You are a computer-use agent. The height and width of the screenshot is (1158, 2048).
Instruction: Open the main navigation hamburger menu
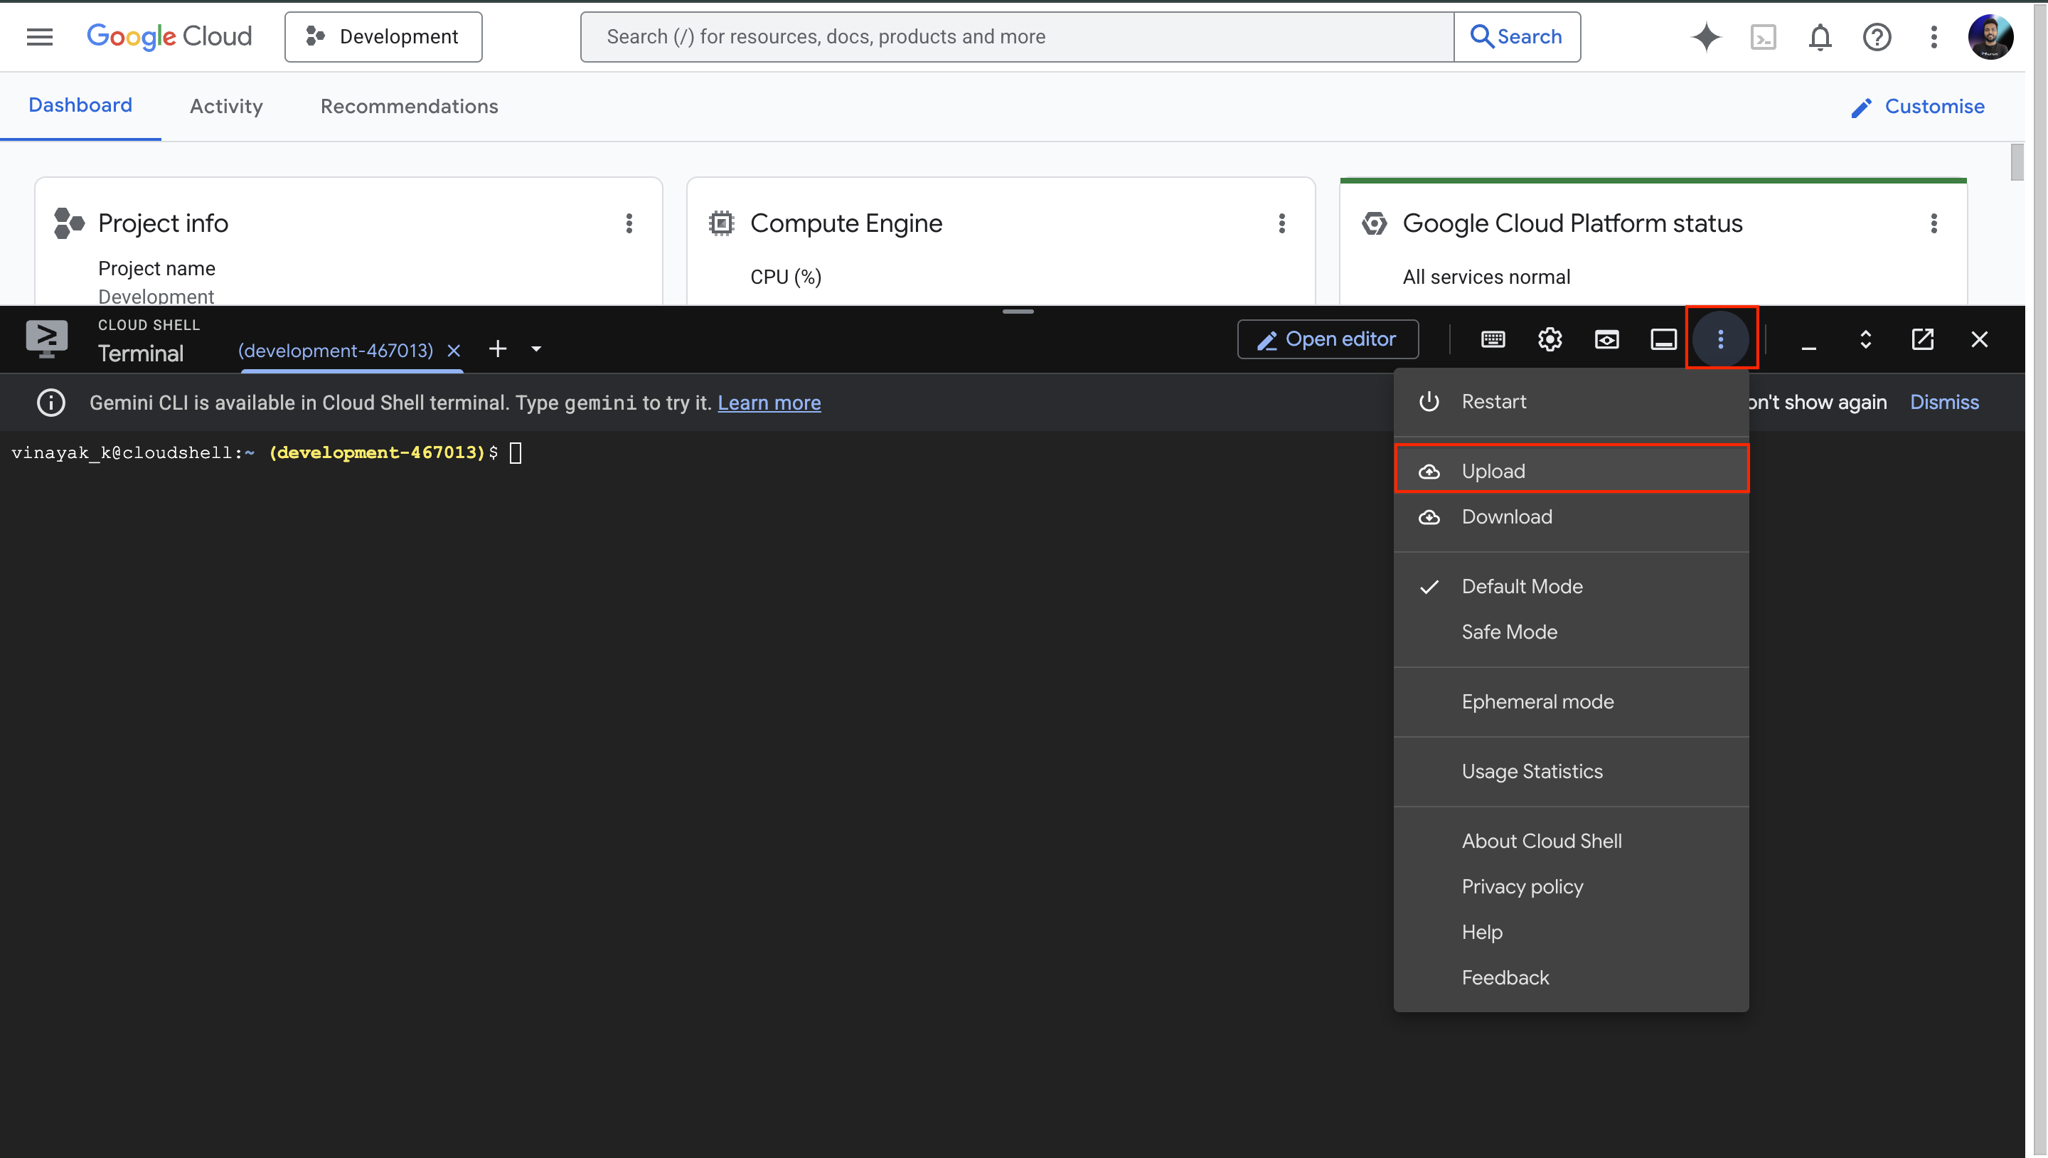(40, 36)
